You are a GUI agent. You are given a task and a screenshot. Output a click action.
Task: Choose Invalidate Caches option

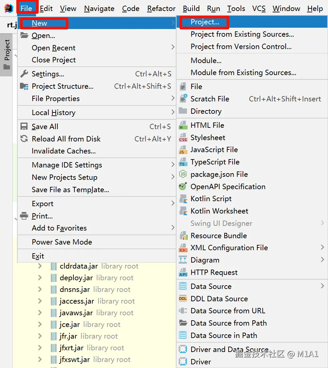pos(63,151)
